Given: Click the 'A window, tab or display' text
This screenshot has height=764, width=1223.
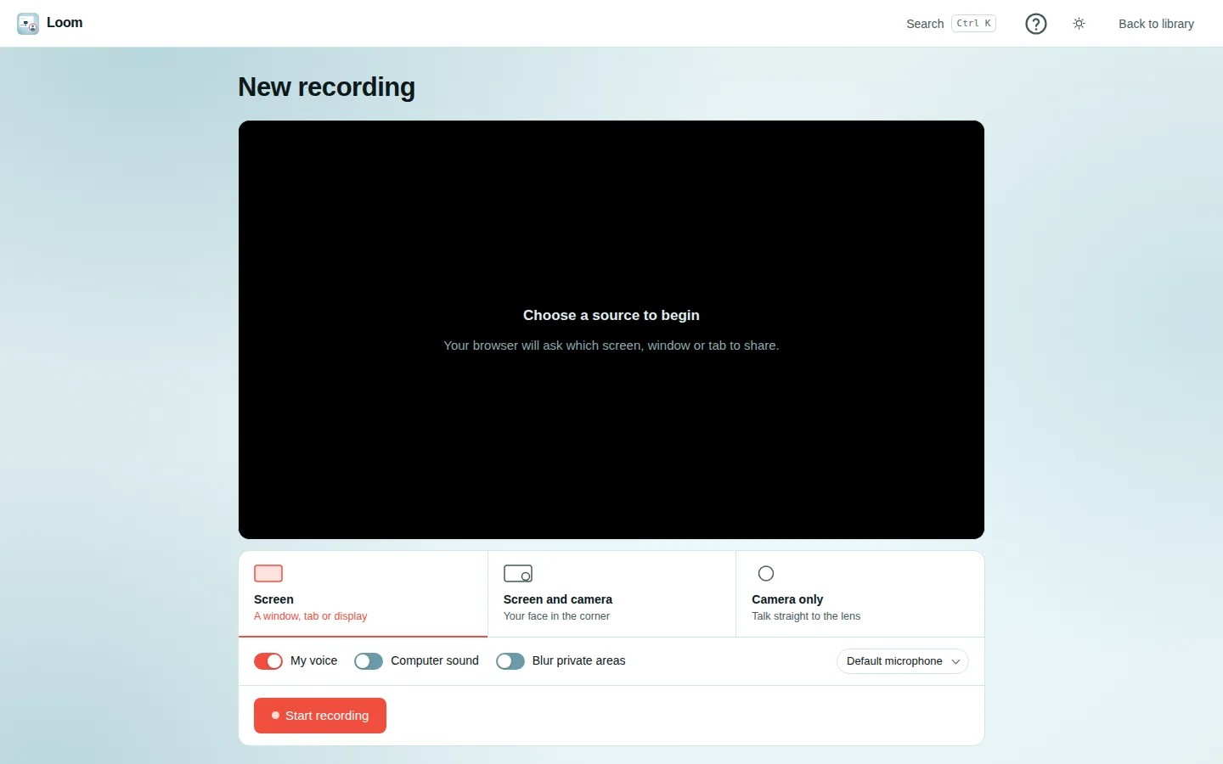Looking at the screenshot, I should (x=311, y=616).
